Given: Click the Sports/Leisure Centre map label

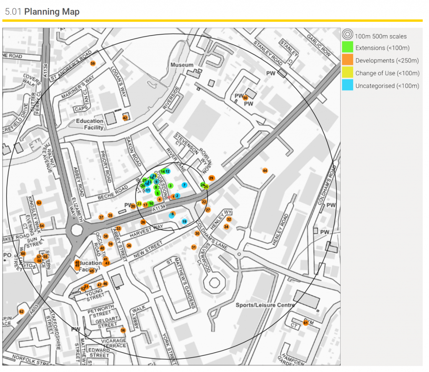Looking at the screenshot, I should (x=265, y=305).
